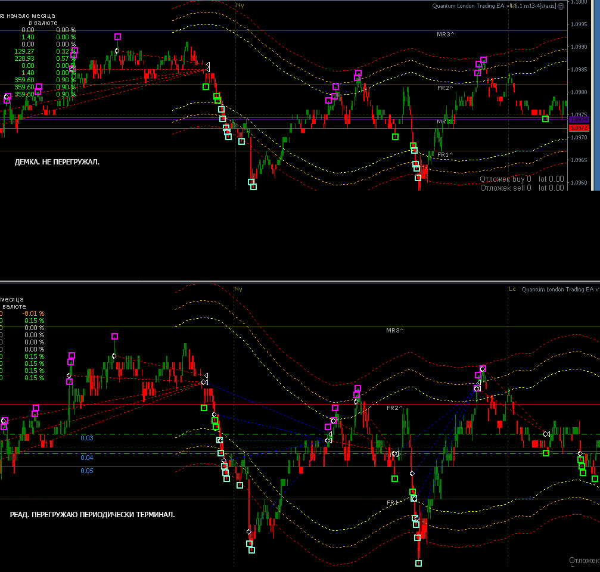The image size is (600, 572).
Task: Click the 1.0995 price scale value
Action: (x=579, y=24)
